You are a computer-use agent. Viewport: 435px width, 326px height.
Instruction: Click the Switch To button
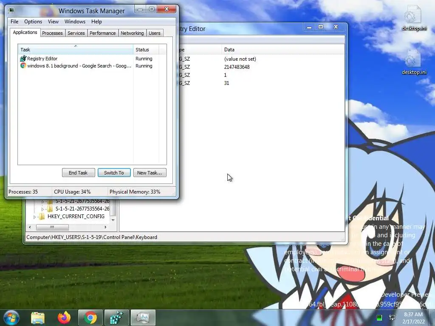(x=114, y=173)
